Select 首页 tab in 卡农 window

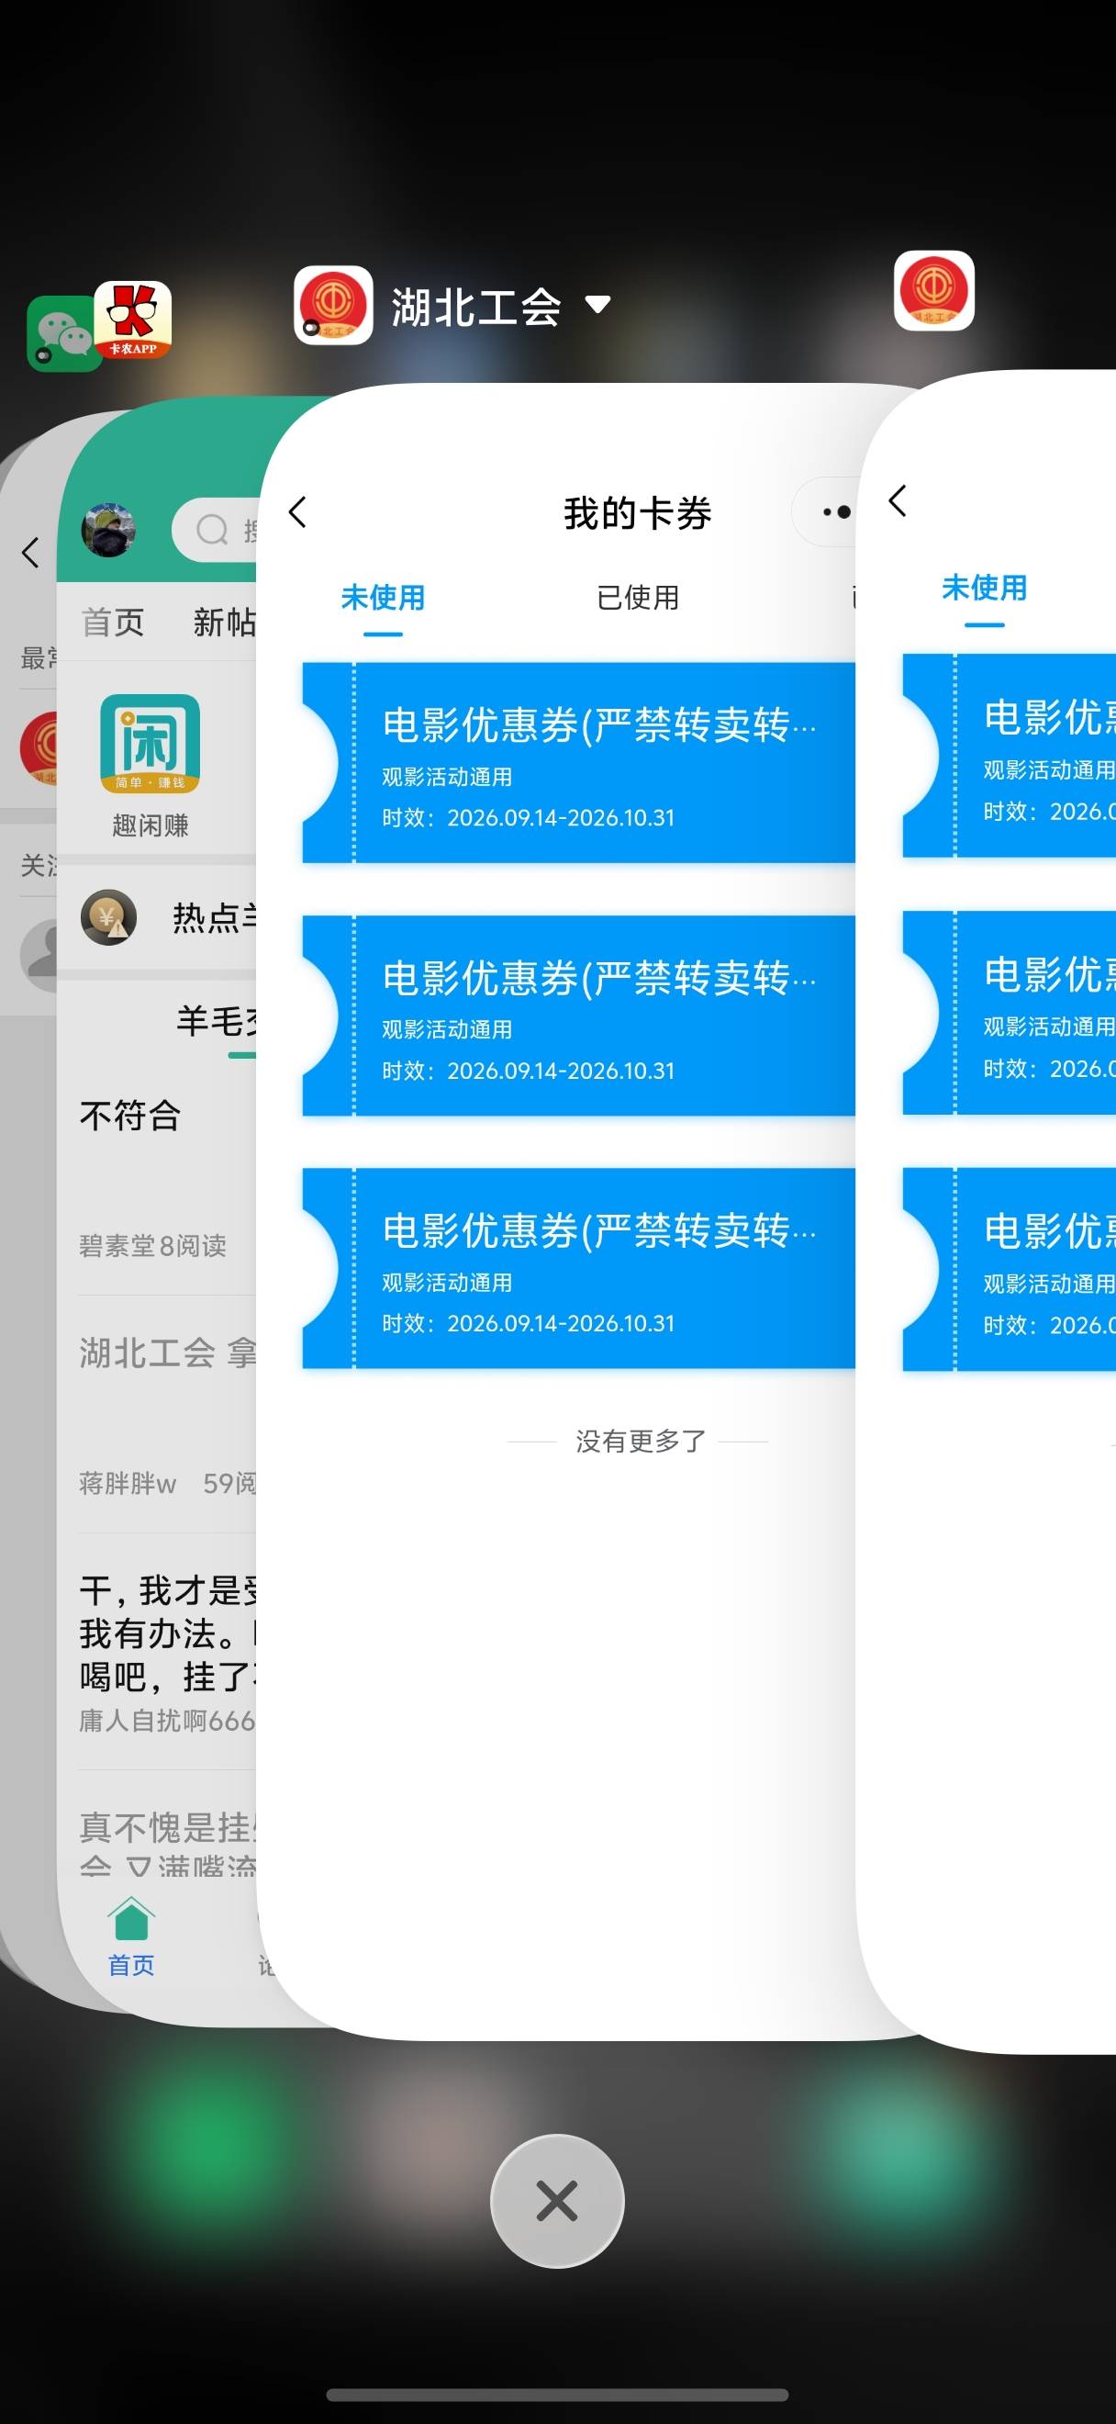pyautogui.click(x=112, y=622)
